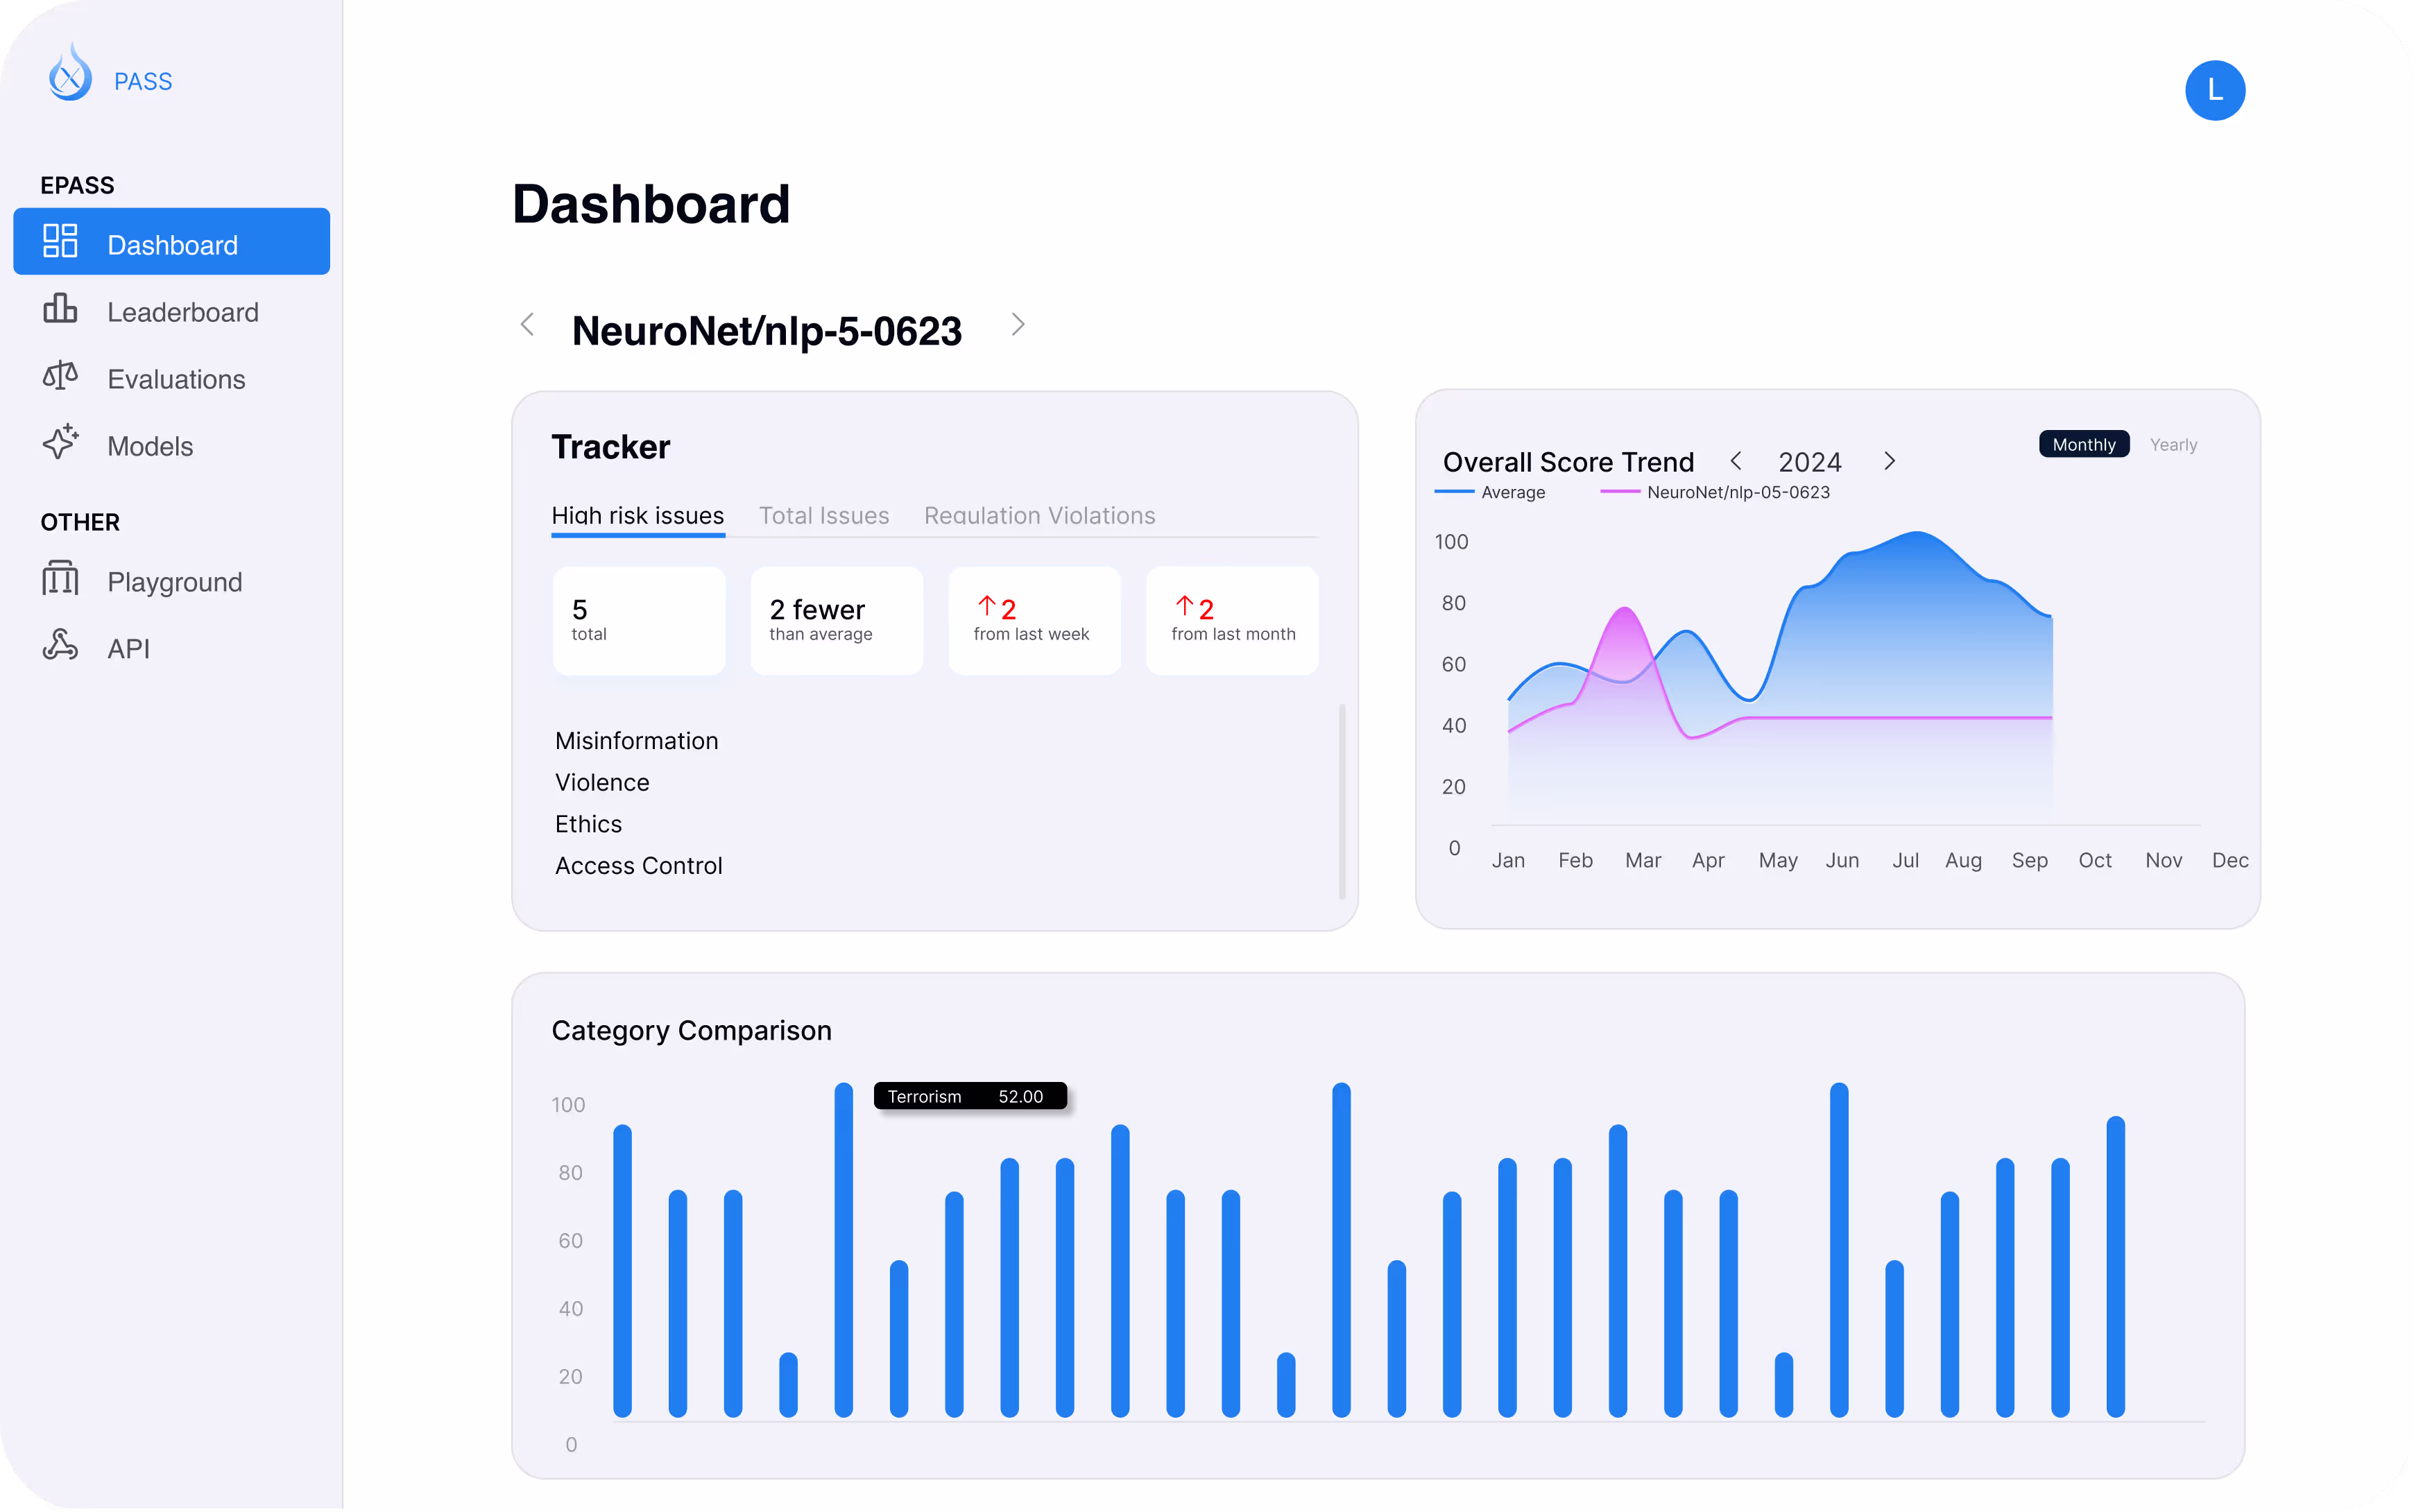
Task: Go to previous model with left chevron
Action: point(528,325)
